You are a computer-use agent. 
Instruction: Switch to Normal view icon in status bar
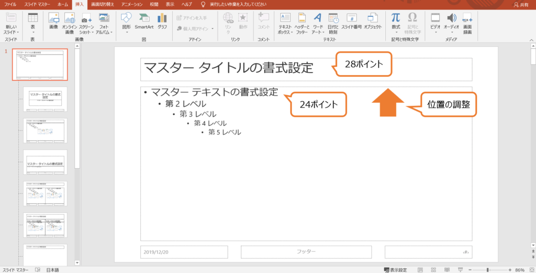(420, 269)
